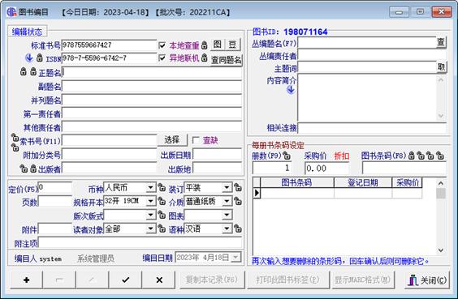Toggle the closed lock next to 出版者
The height and width of the screenshot is (299, 458).
coord(33,169)
